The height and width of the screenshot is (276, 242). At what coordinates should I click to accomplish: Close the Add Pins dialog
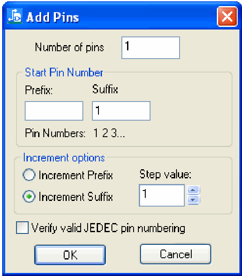click(227, 16)
